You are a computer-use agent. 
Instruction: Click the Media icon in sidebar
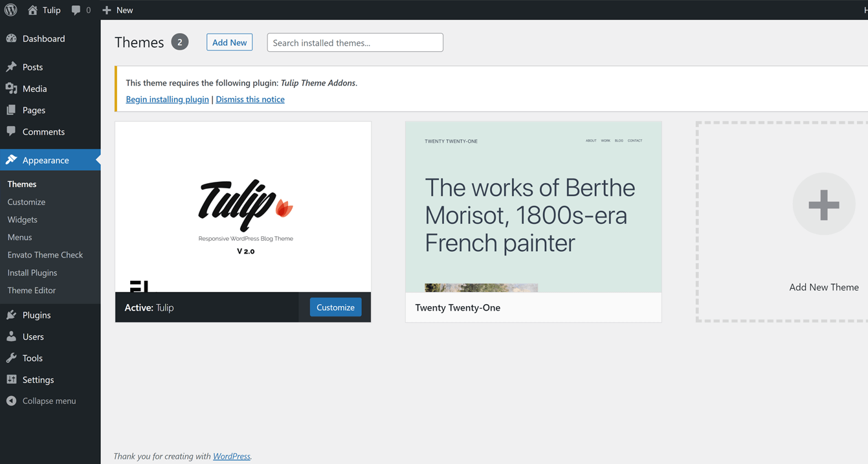pos(11,88)
